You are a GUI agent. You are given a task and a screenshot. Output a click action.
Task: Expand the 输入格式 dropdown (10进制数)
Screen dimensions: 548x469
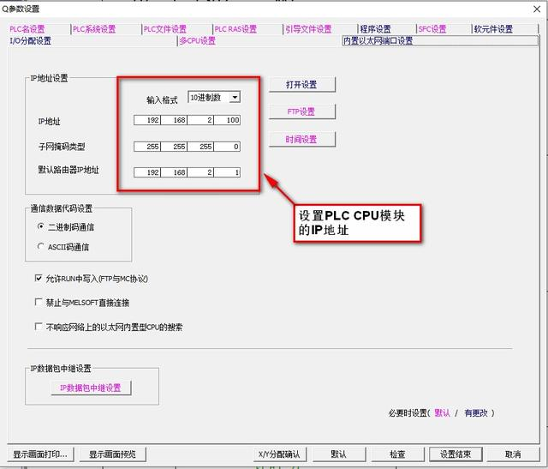[235, 97]
